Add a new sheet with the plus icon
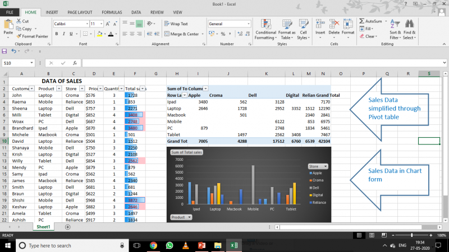449x252 pixels. click(67, 227)
